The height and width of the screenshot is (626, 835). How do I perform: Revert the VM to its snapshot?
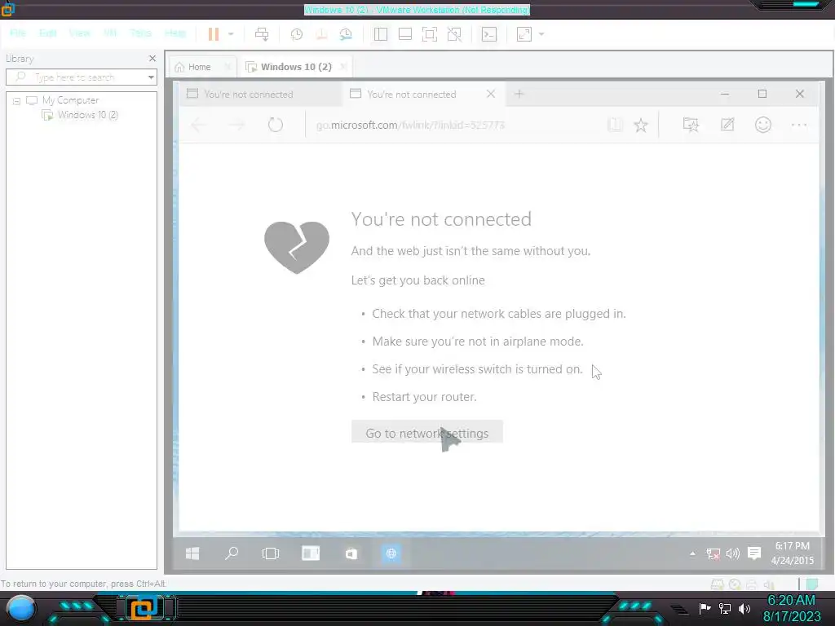point(321,34)
